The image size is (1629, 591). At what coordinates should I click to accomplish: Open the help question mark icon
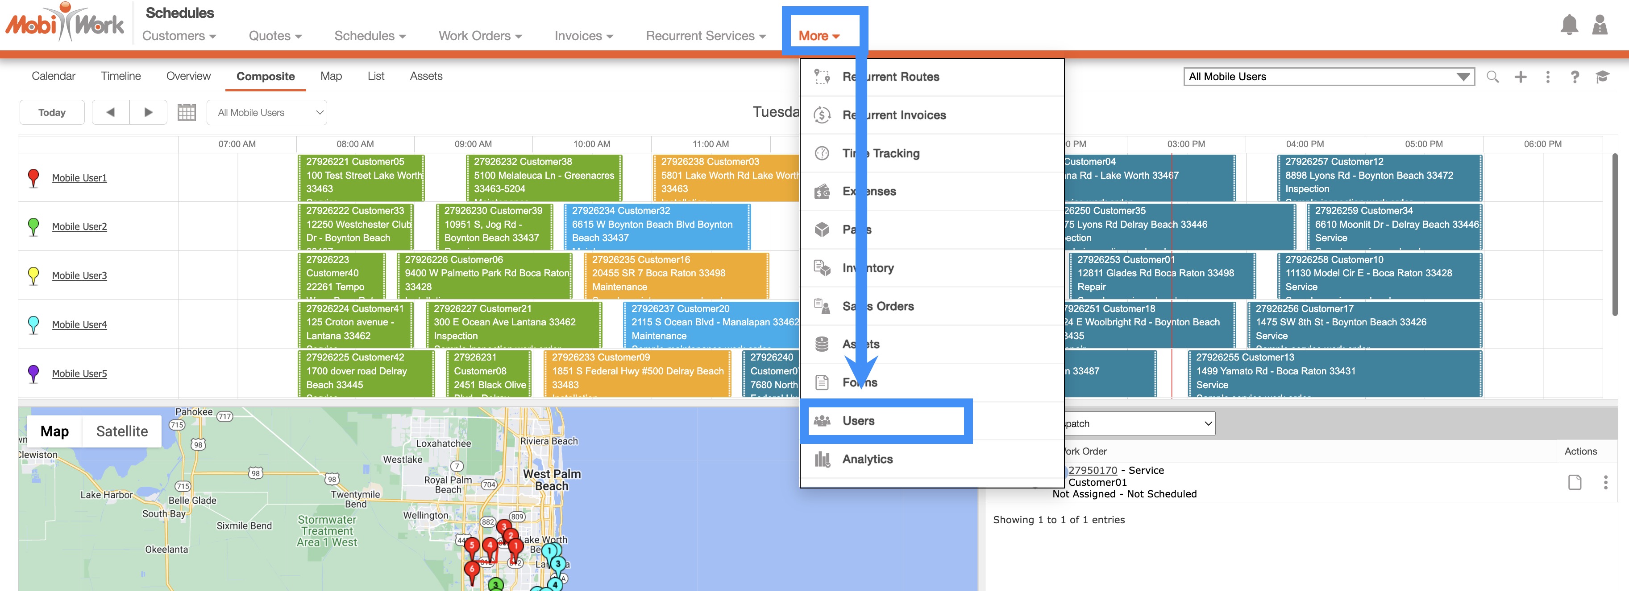(1575, 77)
